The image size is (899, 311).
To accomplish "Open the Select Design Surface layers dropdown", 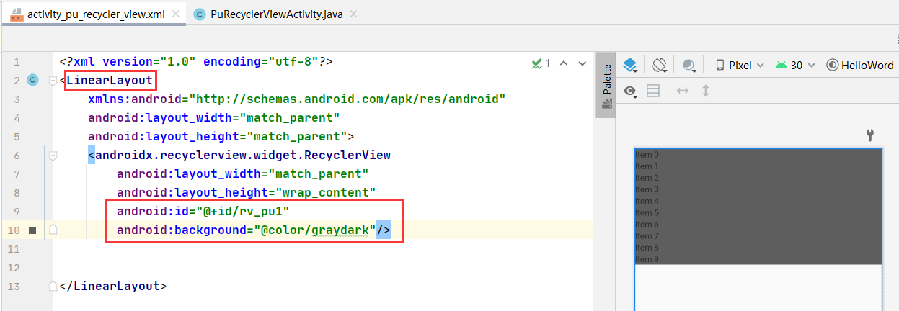I will coord(630,65).
